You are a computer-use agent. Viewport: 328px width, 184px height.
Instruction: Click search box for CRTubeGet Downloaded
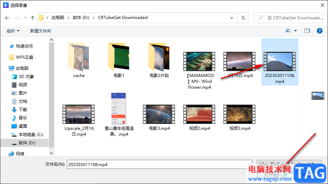coord(289,18)
